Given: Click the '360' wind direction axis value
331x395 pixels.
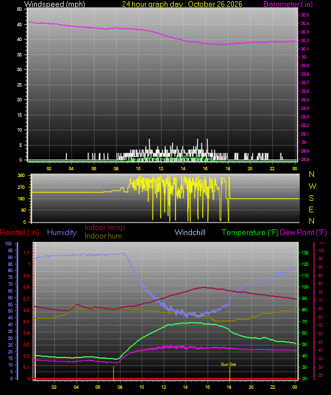Looking at the screenshot, I should tap(22, 175).
